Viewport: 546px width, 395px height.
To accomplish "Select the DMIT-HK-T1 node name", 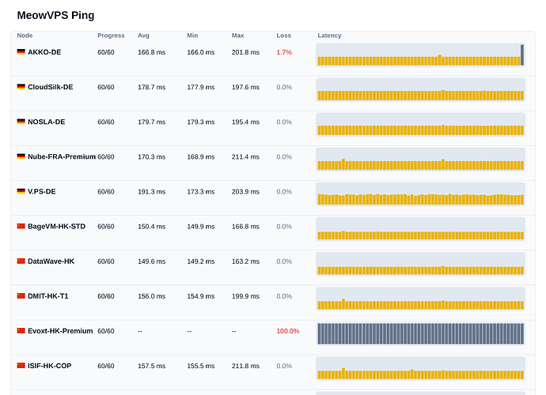I will (x=48, y=296).
